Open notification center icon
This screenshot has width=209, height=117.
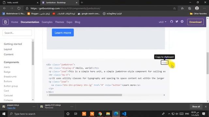click(x=203, y=114)
